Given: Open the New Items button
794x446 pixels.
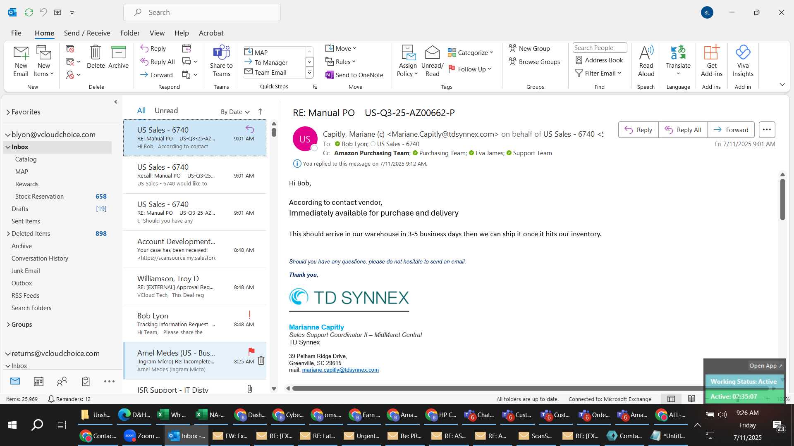Looking at the screenshot, I should click(x=43, y=61).
